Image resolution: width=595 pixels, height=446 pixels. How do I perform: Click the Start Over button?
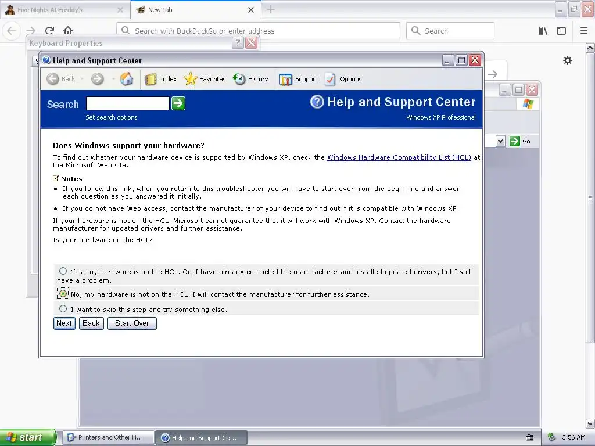[x=132, y=323]
